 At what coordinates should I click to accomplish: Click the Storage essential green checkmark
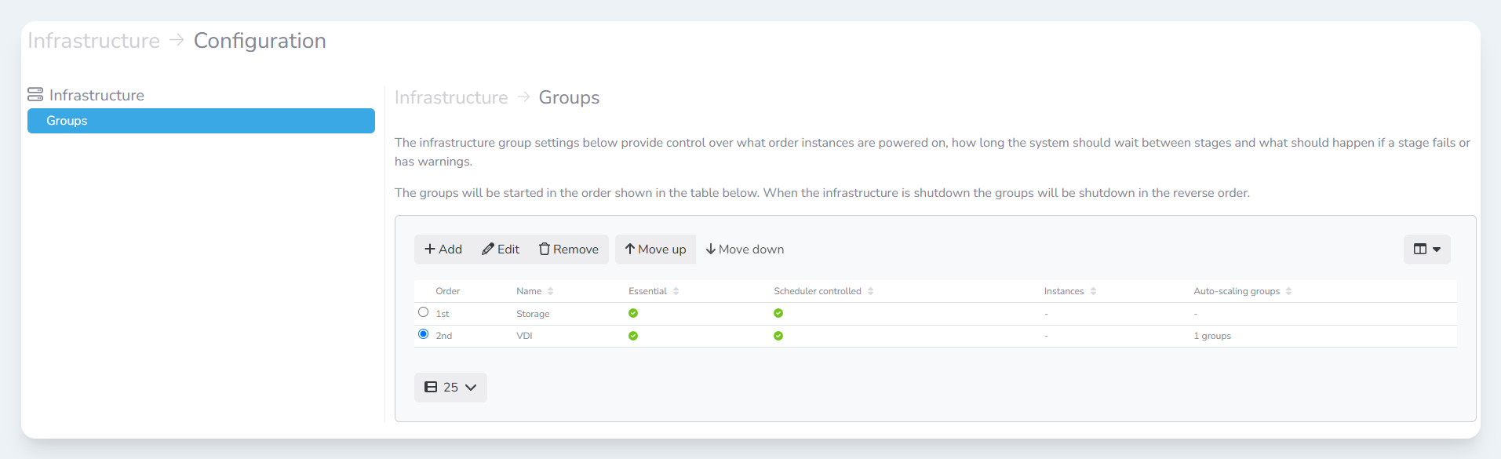(633, 313)
